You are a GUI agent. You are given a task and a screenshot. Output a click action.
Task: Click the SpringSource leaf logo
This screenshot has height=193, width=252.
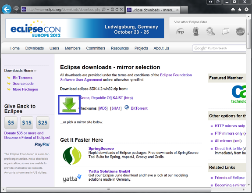pyautogui.click(x=72, y=156)
